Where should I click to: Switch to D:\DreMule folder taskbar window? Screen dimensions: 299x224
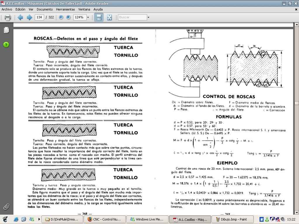62,219
